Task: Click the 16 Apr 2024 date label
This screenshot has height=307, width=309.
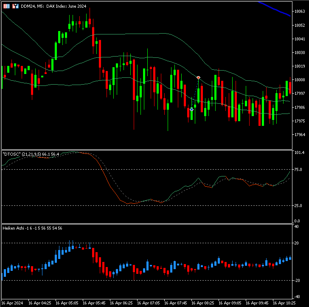Action: (x=12, y=303)
